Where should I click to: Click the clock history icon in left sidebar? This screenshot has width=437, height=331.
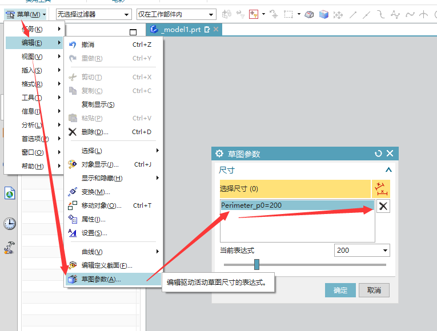pos(10,223)
